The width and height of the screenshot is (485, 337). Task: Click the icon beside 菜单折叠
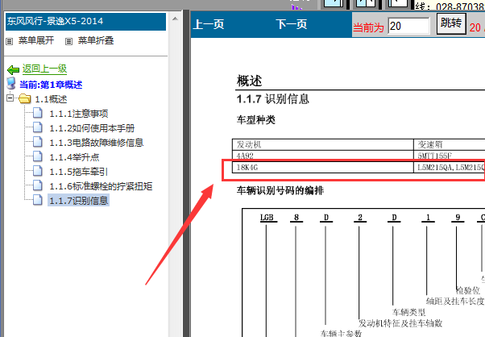pyautogui.click(x=68, y=41)
